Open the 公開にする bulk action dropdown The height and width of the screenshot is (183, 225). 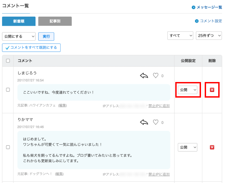click(x=19, y=36)
